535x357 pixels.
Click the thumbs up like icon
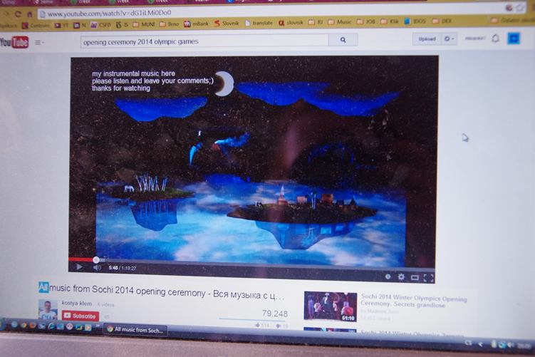tap(258, 325)
